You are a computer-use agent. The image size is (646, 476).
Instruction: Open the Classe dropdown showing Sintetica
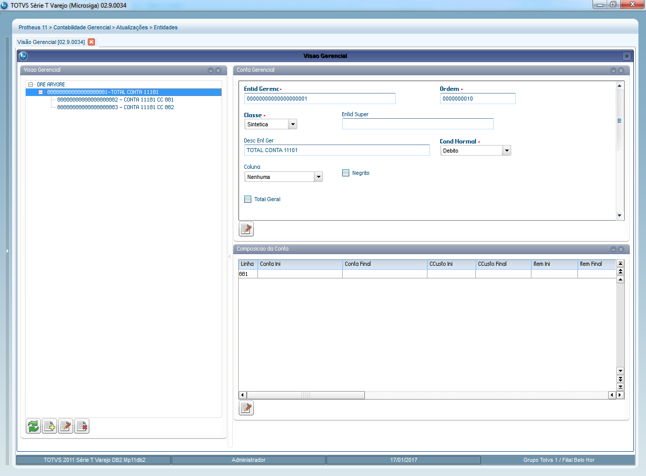pyautogui.click(x=293, y=124)
